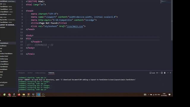Open the /css/main.css link

coord(75,26)
